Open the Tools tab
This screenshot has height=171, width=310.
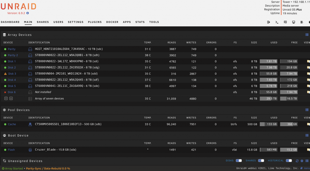(154, 22)
